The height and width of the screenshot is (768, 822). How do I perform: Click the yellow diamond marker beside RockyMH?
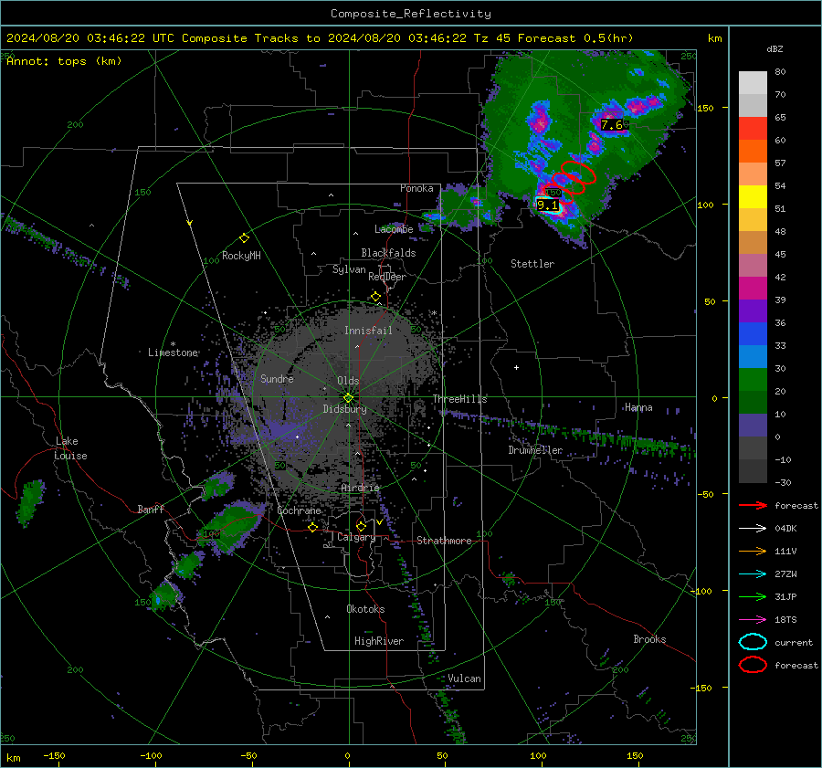pos(244,238)
